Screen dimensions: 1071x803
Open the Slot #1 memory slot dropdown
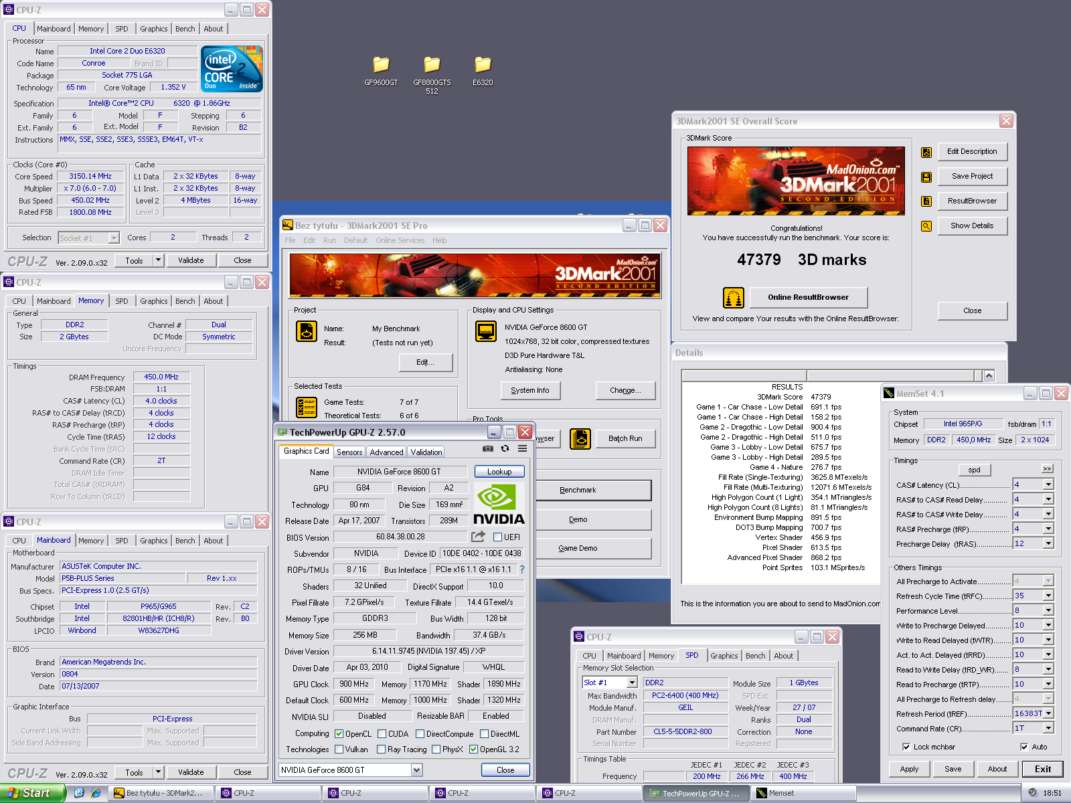pyautogui.click(x=631, y=683)
